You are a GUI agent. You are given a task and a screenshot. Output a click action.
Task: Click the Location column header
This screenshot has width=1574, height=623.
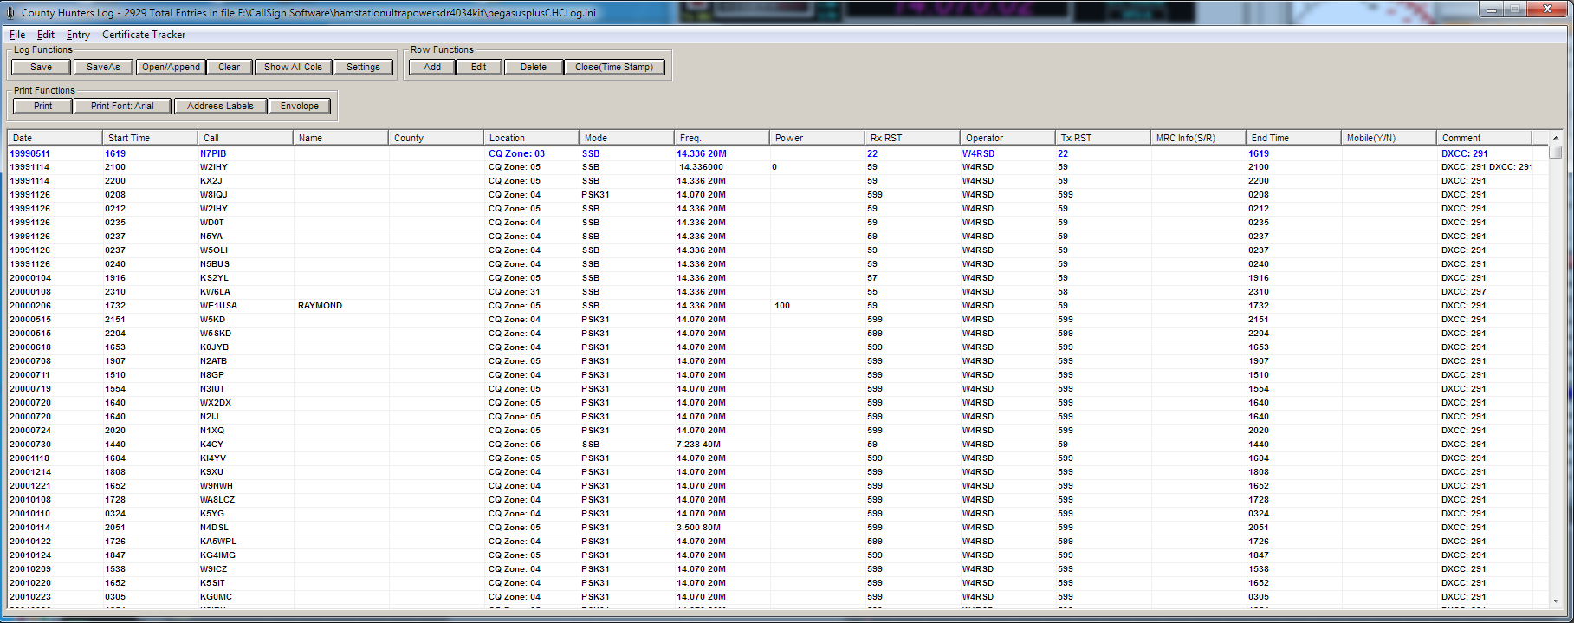[532, 138]
